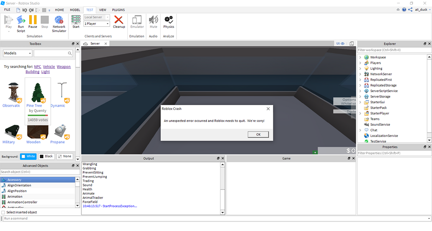
Task: Close the Output panel
Action: (x=223, y=159)
